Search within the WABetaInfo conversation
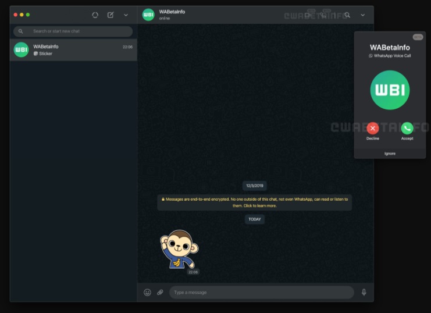Image resolution: width=431 pixels, height=313 pixels. click(347, 15)
